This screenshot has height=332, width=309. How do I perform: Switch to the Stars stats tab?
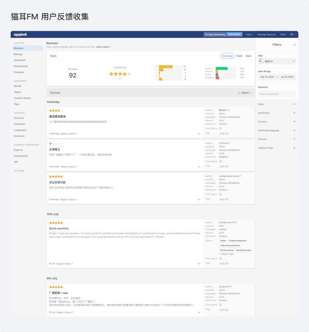(249, 56)
